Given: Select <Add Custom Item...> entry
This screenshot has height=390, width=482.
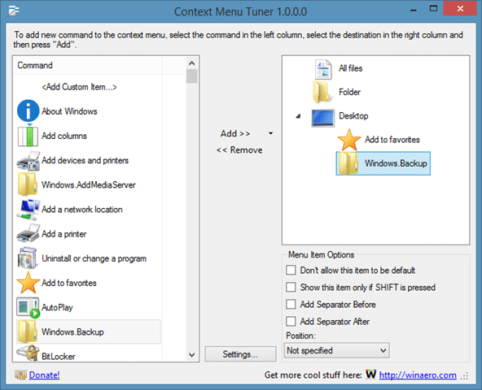Looking at the screenshot, I should click(79, 87).
